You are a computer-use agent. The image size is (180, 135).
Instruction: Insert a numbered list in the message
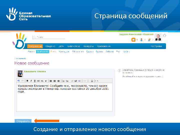67,81
